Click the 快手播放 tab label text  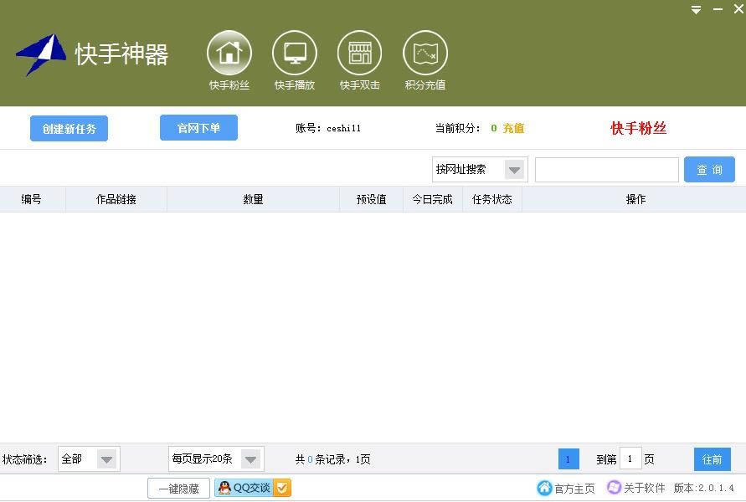[x=295, y=85]
